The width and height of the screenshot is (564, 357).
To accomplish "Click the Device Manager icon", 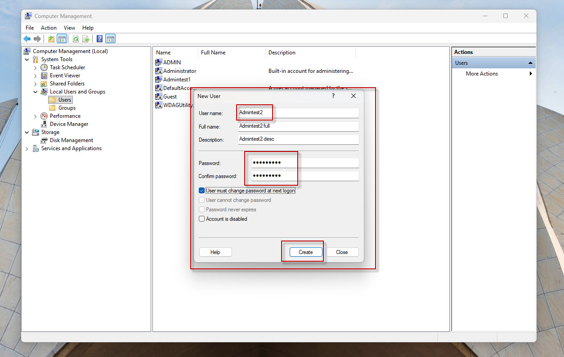I will [44, 124].
